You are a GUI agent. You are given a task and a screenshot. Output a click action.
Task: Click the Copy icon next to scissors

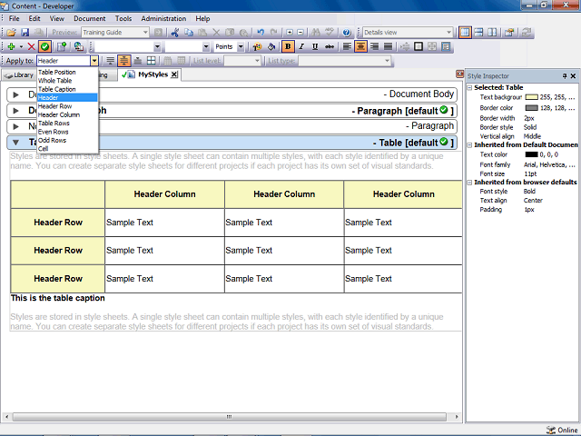pos(189,33)
